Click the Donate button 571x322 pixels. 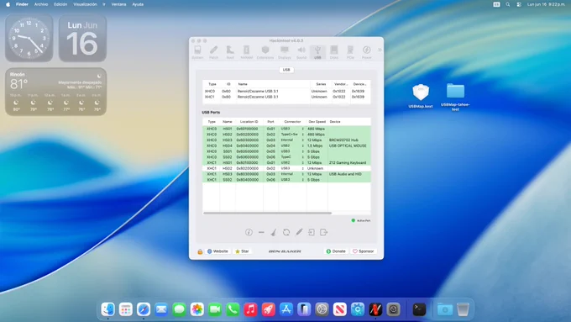(x=336, y=251)
